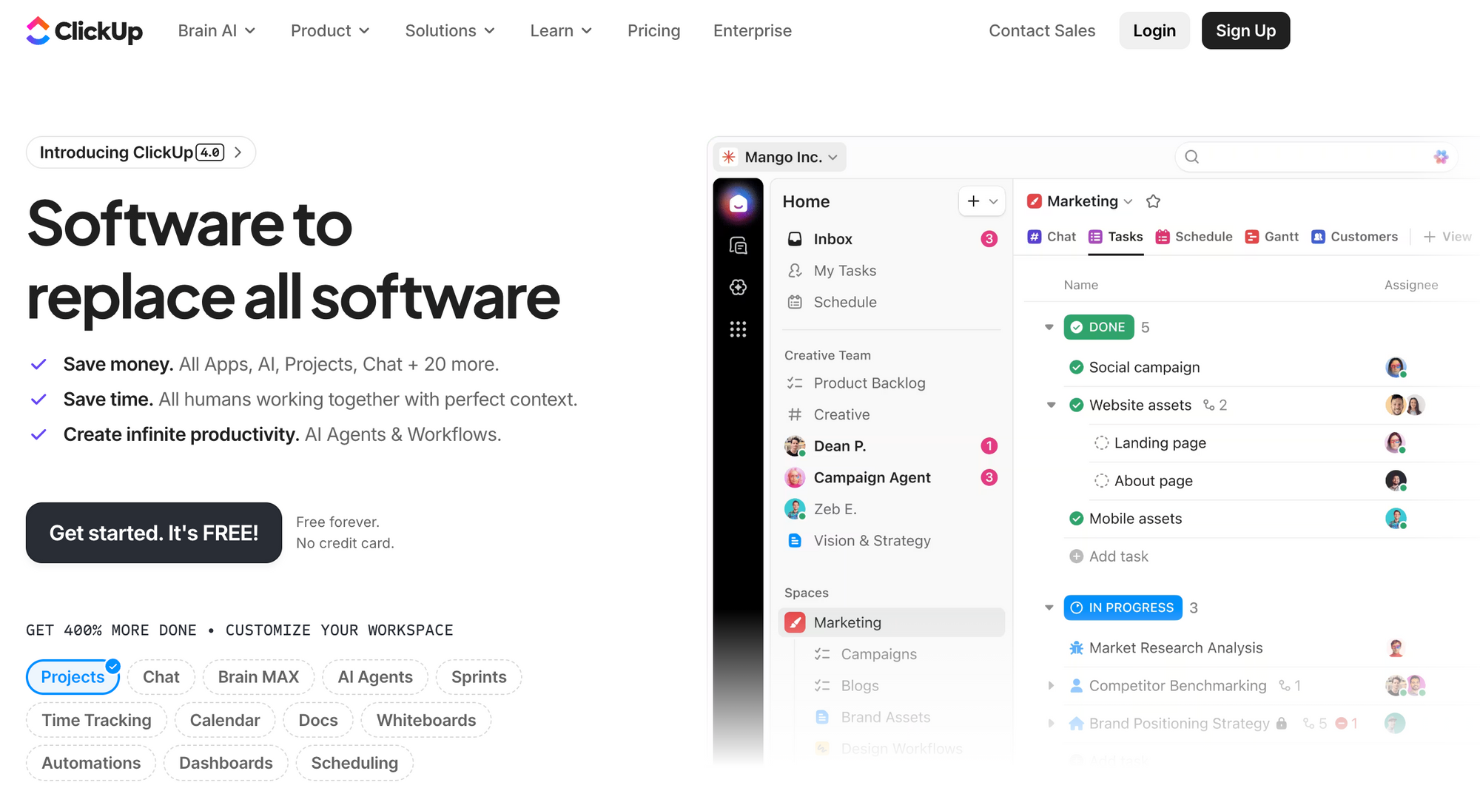Click the Inbox icon in Home panel
Viewport: 1480px width, 808px height.
pos(795,239)
